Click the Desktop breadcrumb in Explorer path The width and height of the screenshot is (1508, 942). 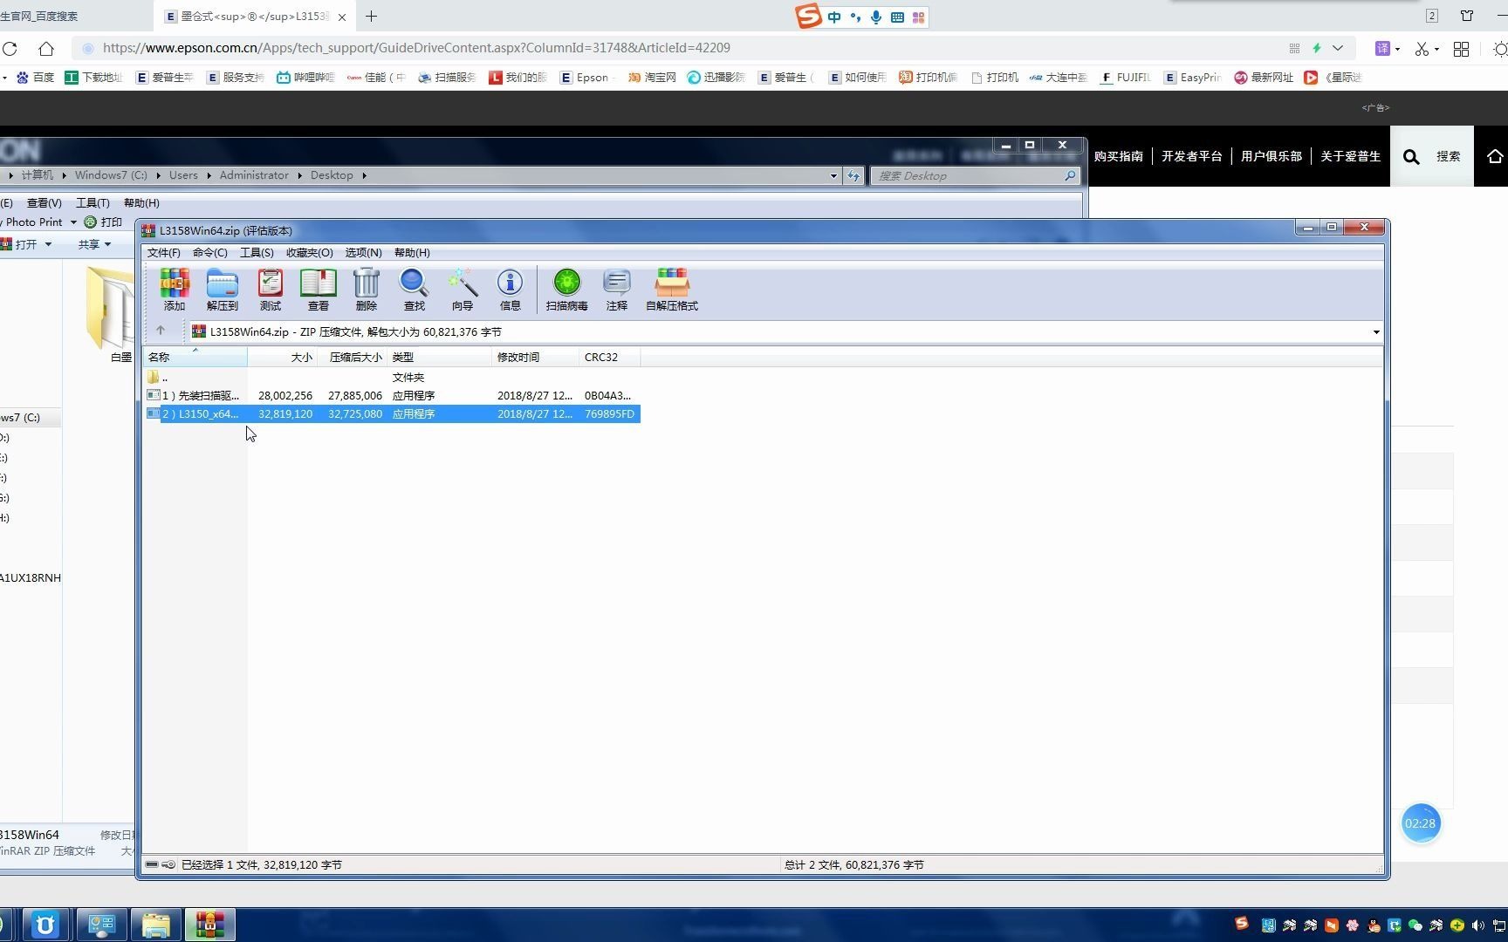point(332,175)
